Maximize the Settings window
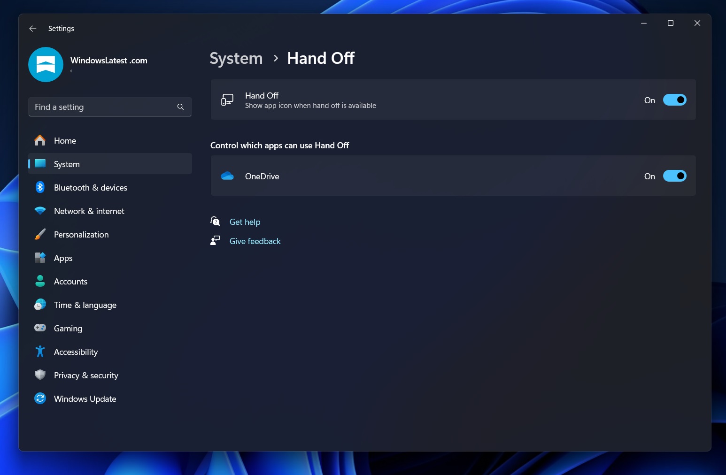Screen dimensions: 726x475 coord(671,23)
